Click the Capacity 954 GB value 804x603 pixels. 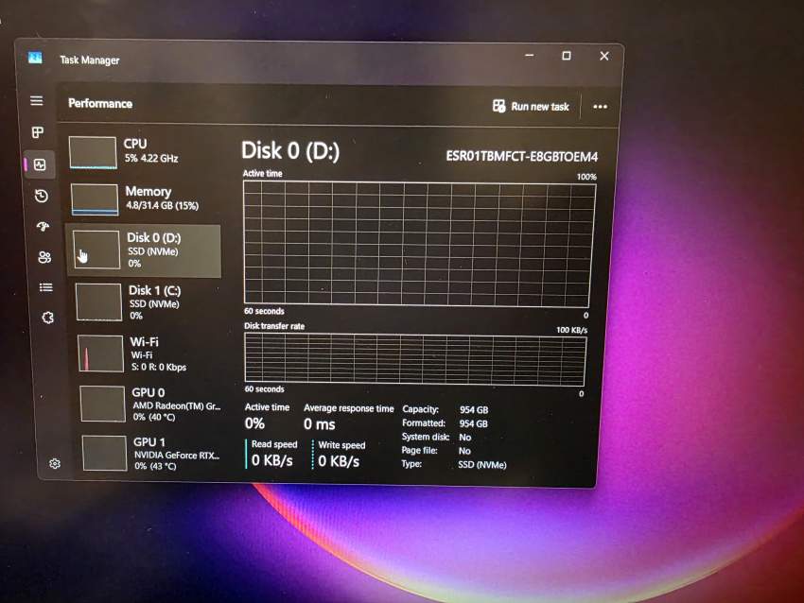coord(474,410)
